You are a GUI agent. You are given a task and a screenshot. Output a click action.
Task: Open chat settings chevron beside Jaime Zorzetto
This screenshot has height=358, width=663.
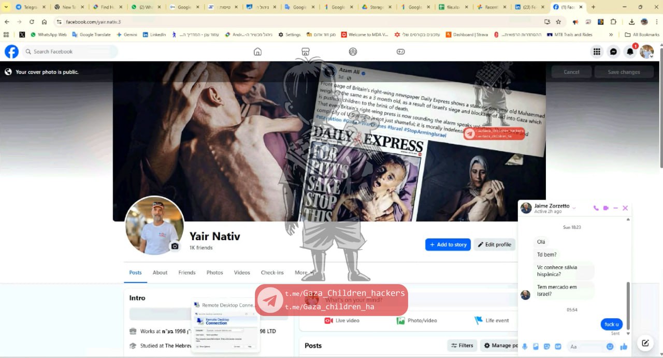click(x=574, y=208)
